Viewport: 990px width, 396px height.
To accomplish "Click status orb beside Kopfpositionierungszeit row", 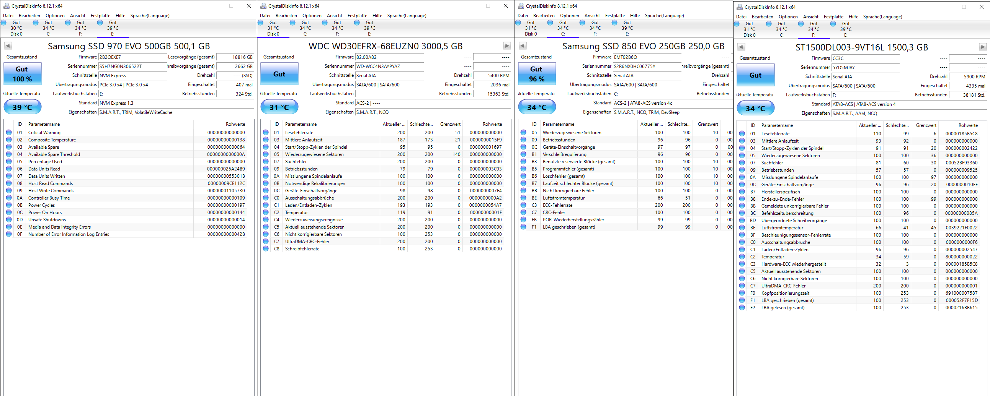I will (x=742, y=293).
